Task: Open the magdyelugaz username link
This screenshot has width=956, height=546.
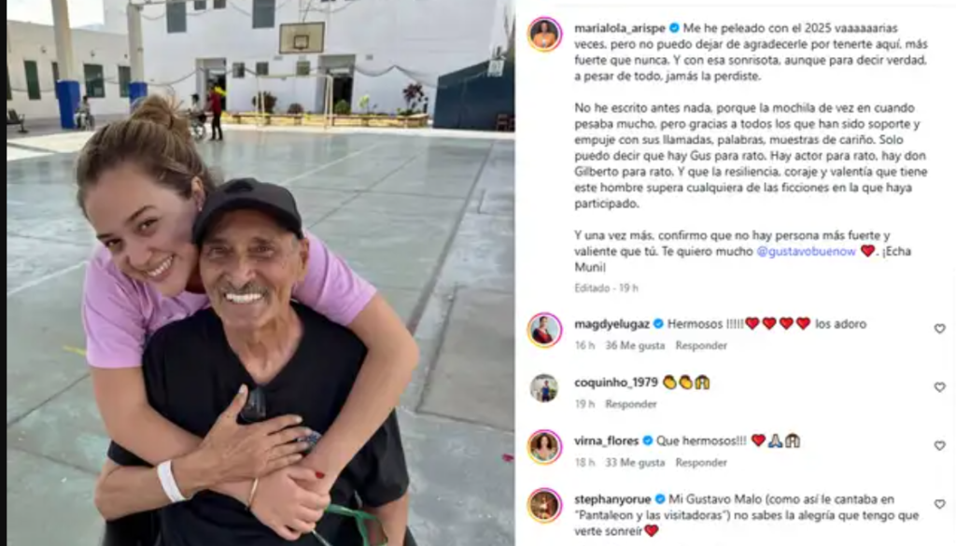Action: [612, 324]
